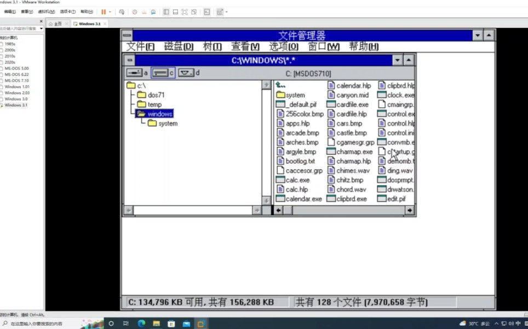The image size is (528, 329).
Task: Select bootlog.txt file
Action: [x=296, y=161]
